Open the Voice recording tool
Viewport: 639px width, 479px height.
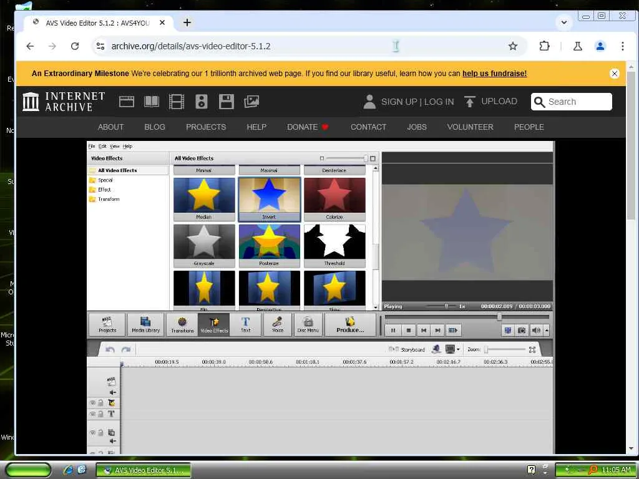278,324
